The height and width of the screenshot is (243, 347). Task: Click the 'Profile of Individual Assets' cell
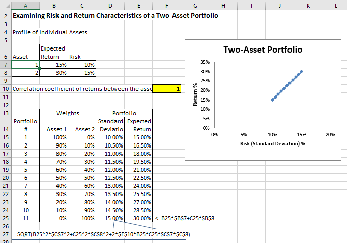[50, 32]
